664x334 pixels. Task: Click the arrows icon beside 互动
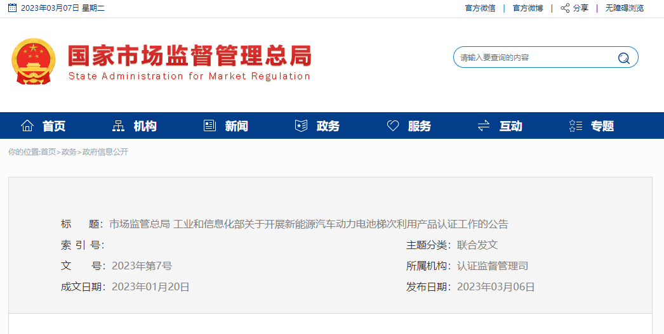click(484, 125)
